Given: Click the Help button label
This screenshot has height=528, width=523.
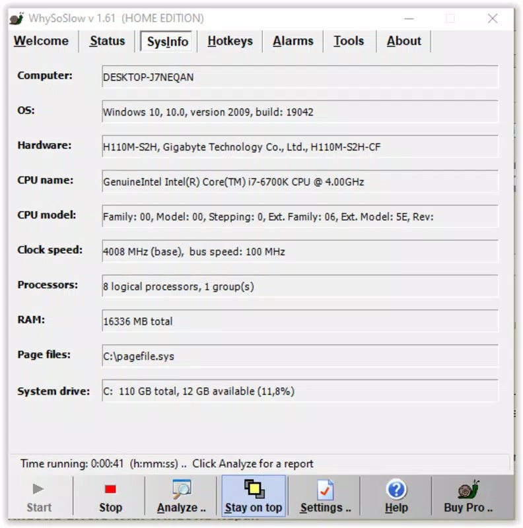Looking at the screenshot, I should [396, 508].
